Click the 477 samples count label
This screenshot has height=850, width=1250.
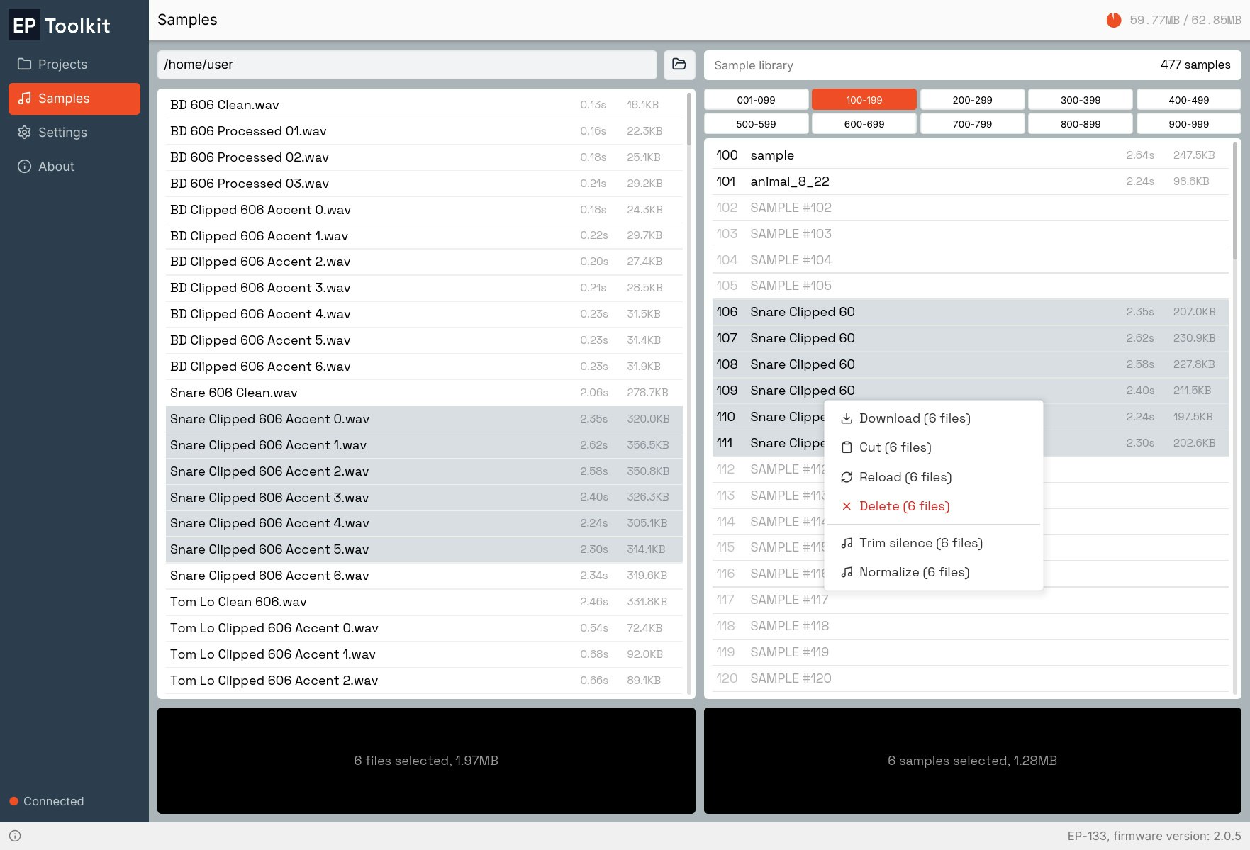pyautogui.click(x=1195, y=65)
